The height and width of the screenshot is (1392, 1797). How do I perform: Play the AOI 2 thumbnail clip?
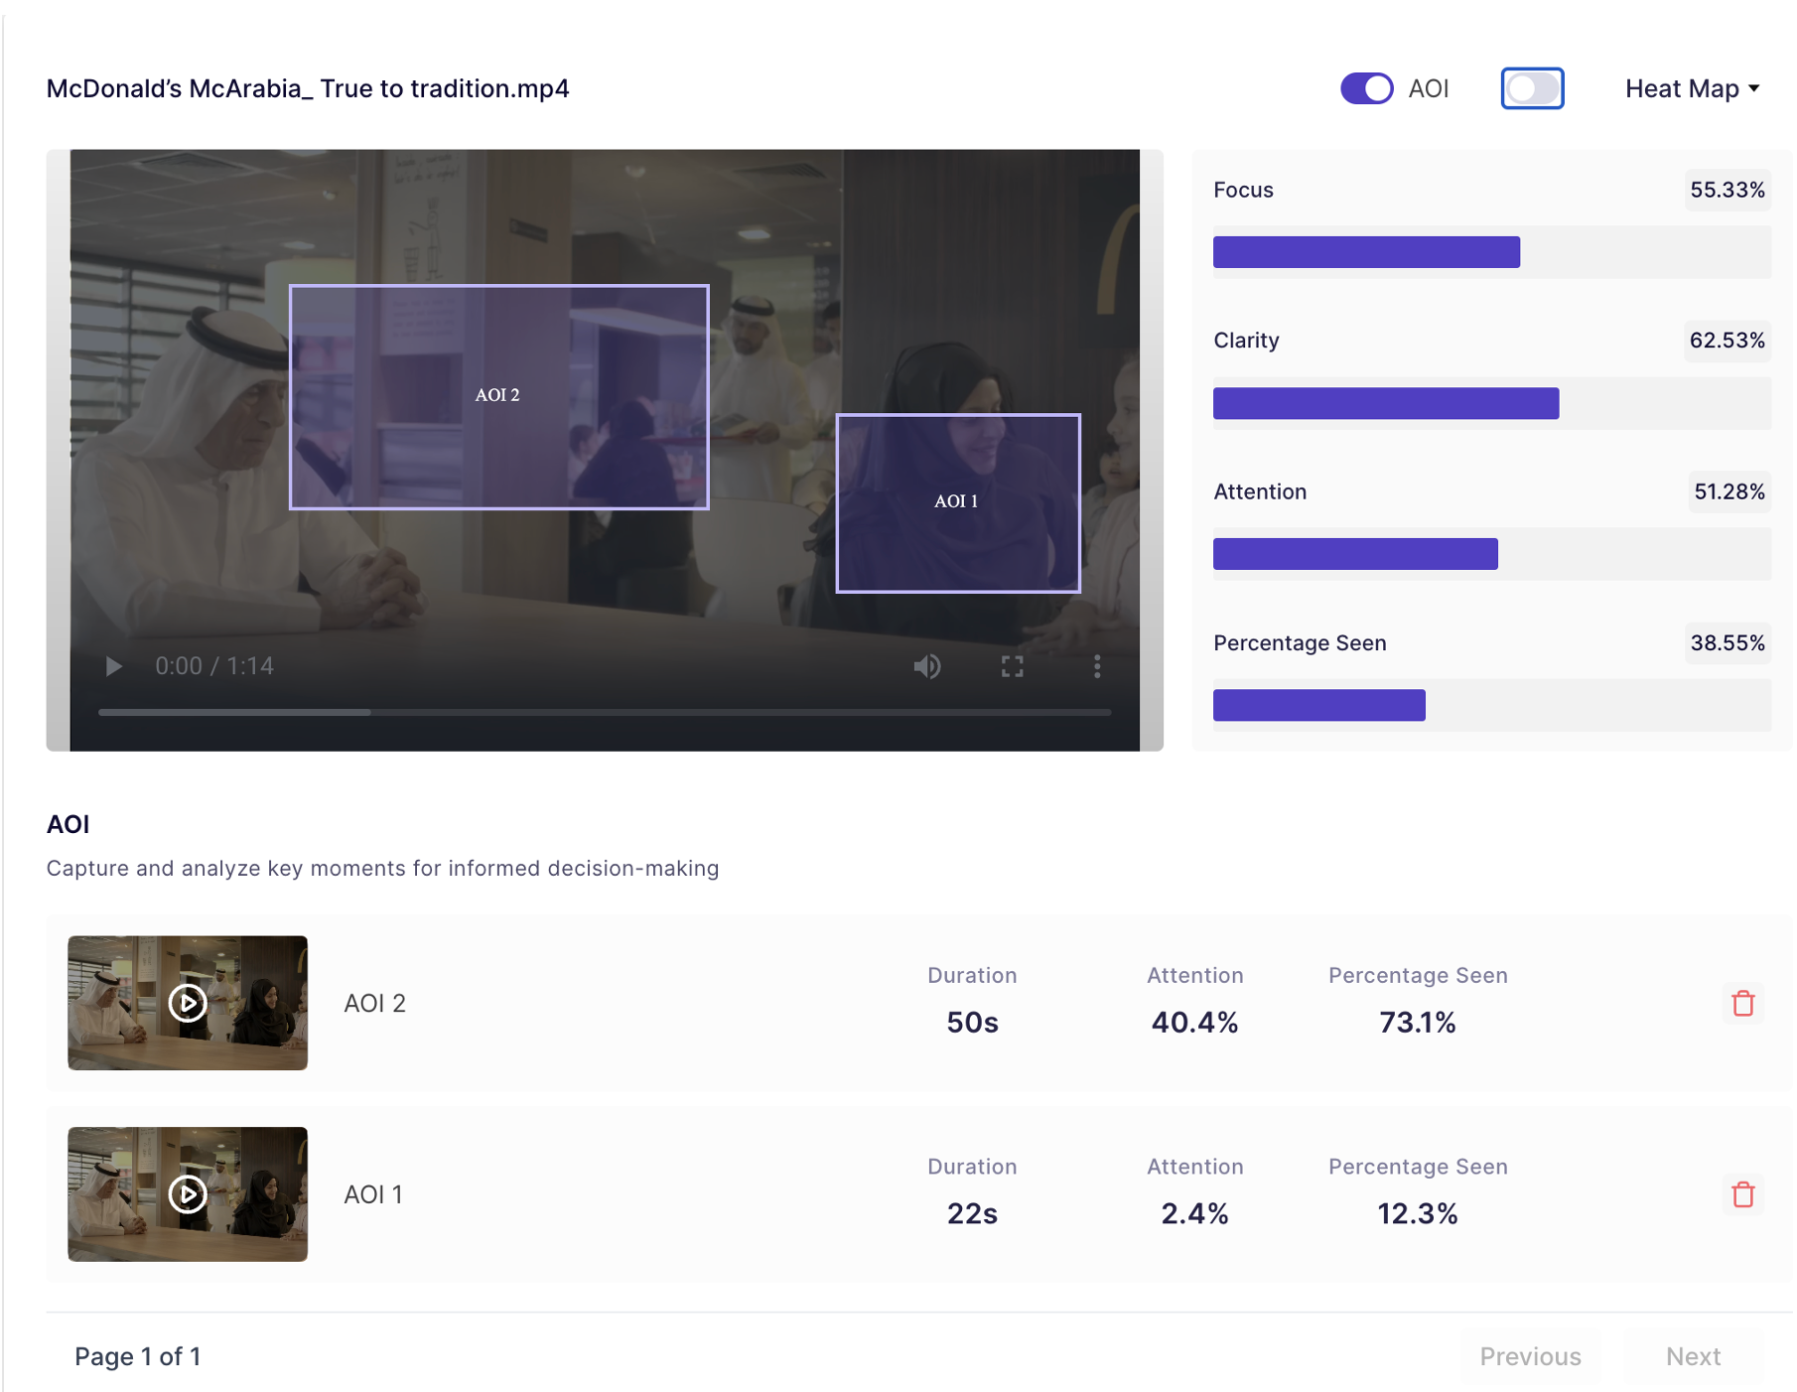pyautogui.click(x=188, y=1003)
